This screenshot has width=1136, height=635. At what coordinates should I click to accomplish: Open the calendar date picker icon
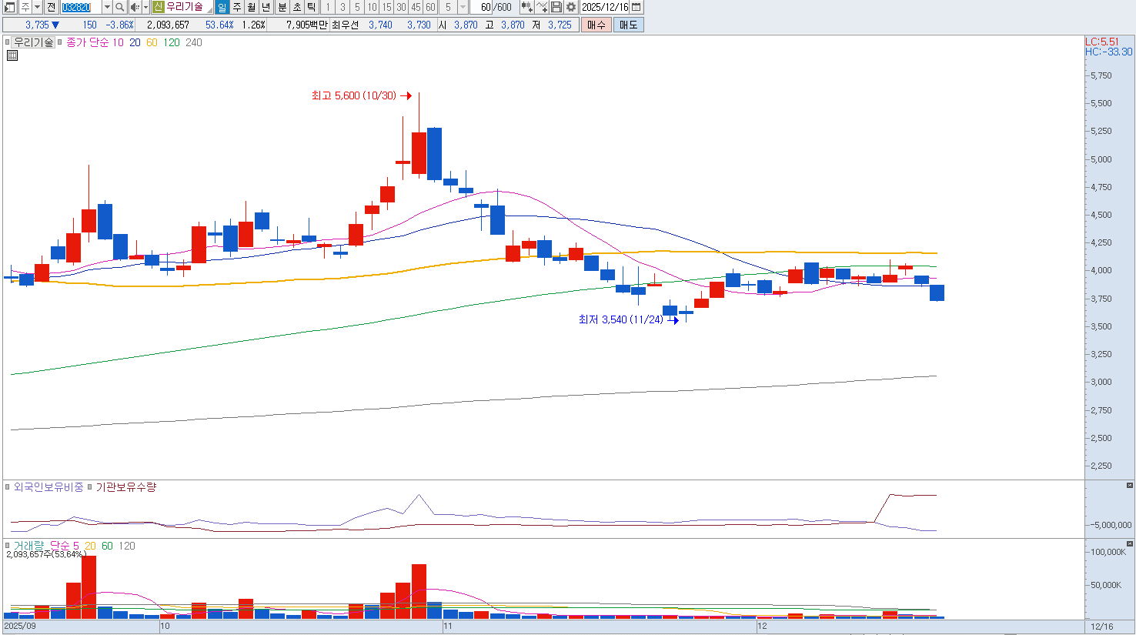[x=636, y=7]
